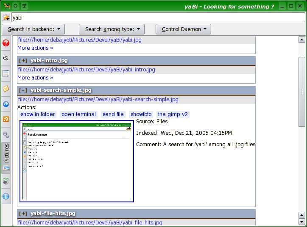Open the Search in backend dropdown
Viewport: 307px width, 227px height.
[x=33, y=29]
